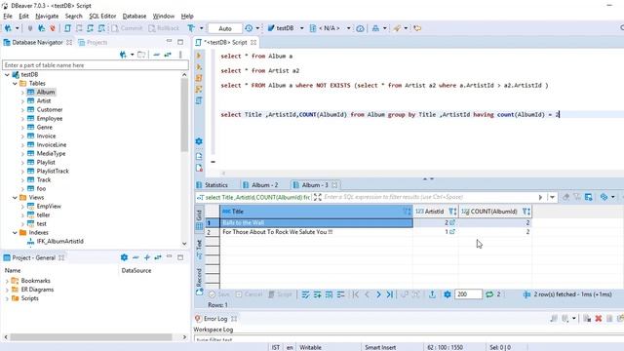Click the plus icon in Project panel

click(147, 257)
